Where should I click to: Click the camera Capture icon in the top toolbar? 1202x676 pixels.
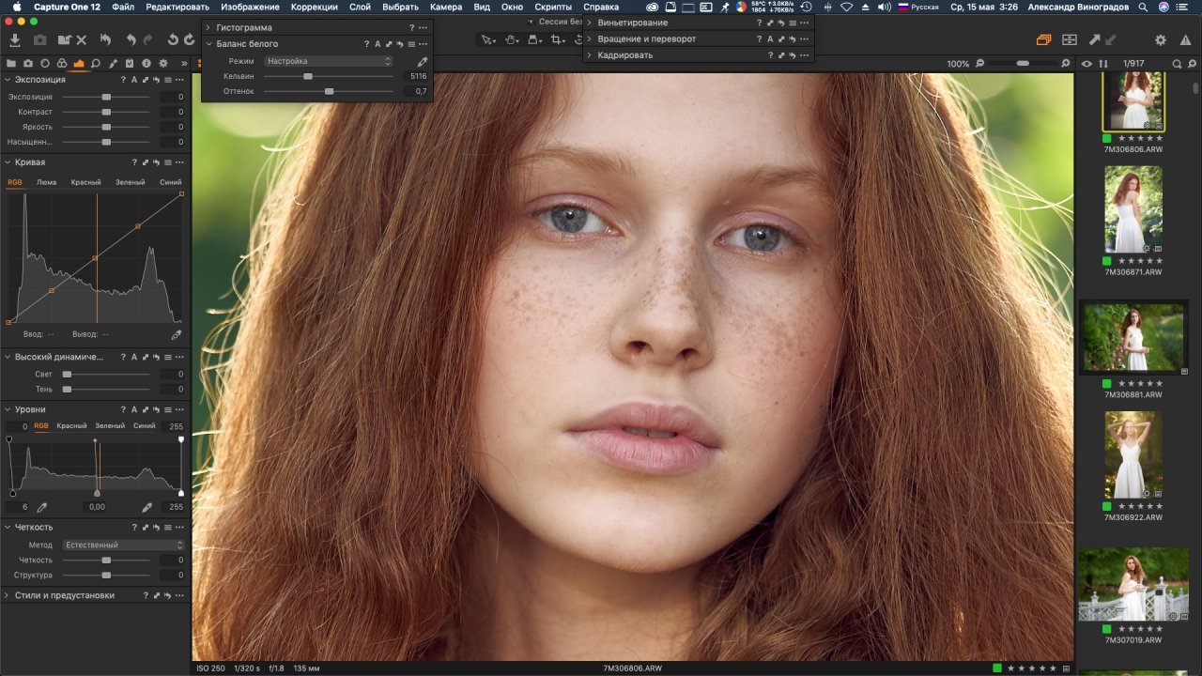coord(39,40)
